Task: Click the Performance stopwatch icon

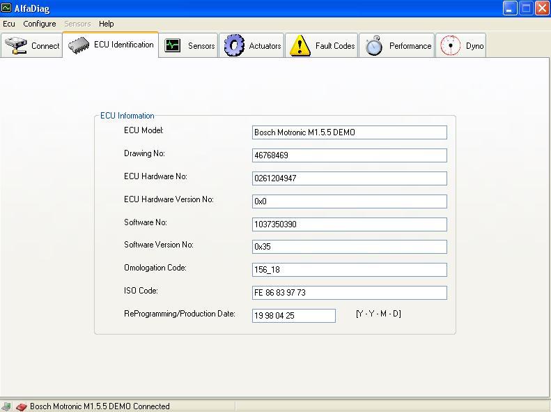Action: (374, 45)
